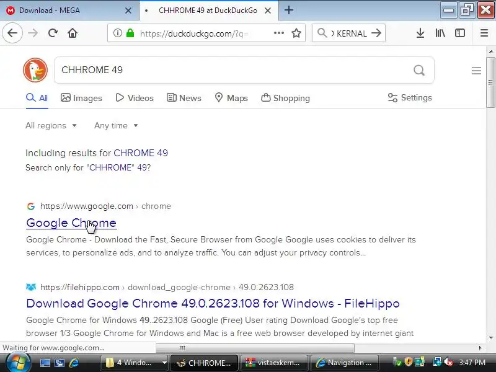Toggle the sidebar view
This screenshot has width=496, height=372.
(460, 33)
